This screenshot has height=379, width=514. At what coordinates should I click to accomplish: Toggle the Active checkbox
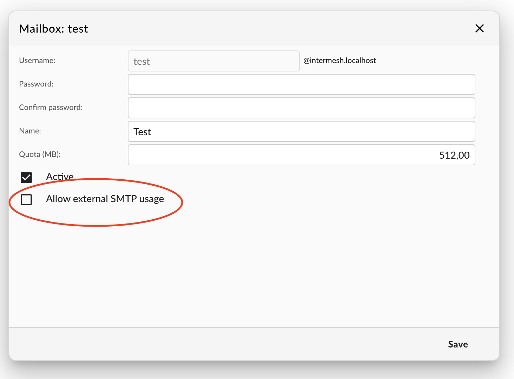[26, 178]
